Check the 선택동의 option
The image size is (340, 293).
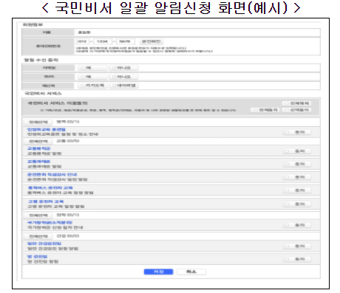tap(296, 110)
